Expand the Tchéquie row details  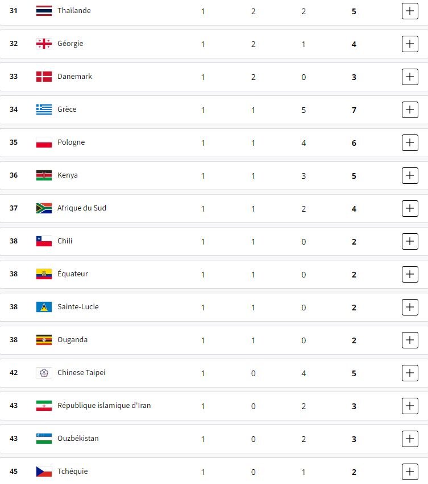pos(410,472)
